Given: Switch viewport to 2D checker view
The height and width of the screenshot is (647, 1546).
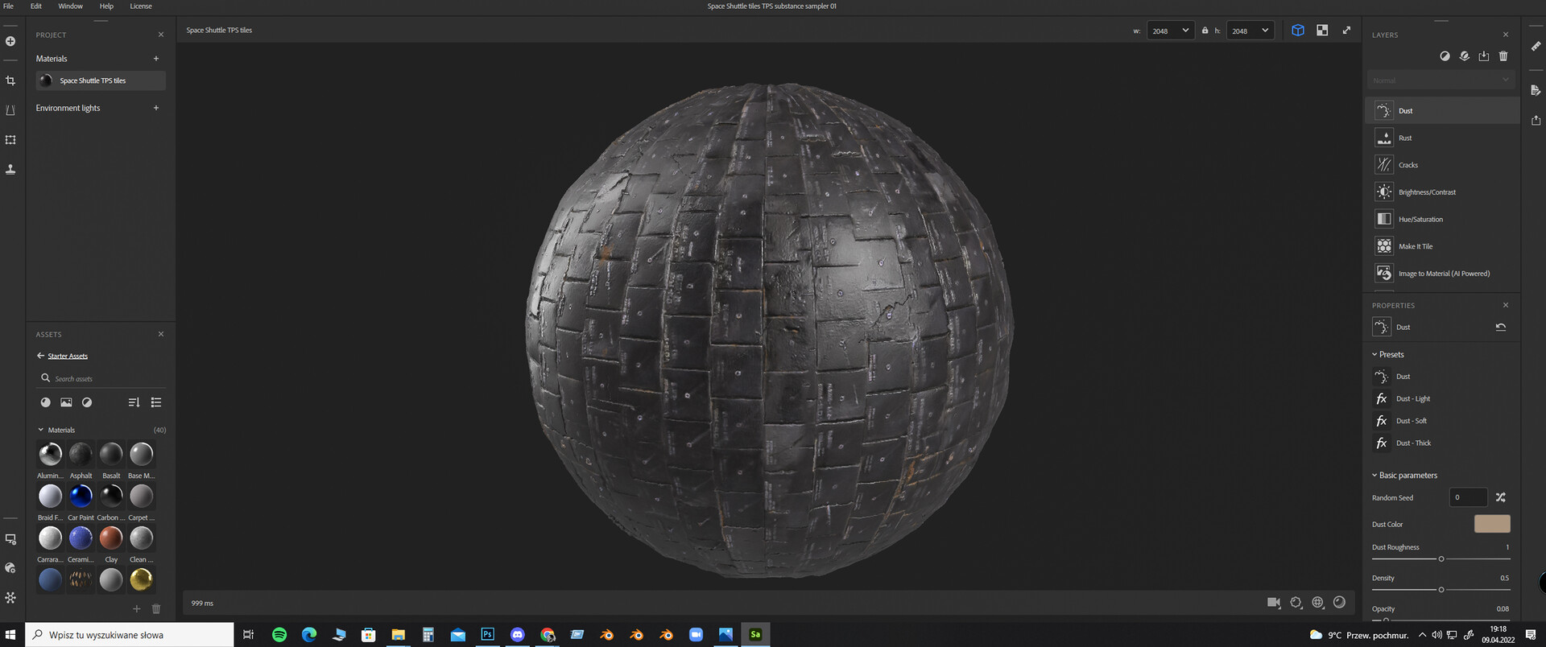Looking at the screenshot, I should 1322,31.
